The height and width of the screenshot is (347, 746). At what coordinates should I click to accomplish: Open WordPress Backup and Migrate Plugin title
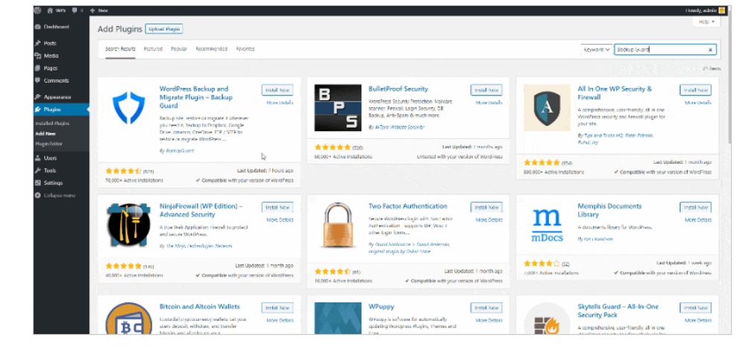click(196, 98)
